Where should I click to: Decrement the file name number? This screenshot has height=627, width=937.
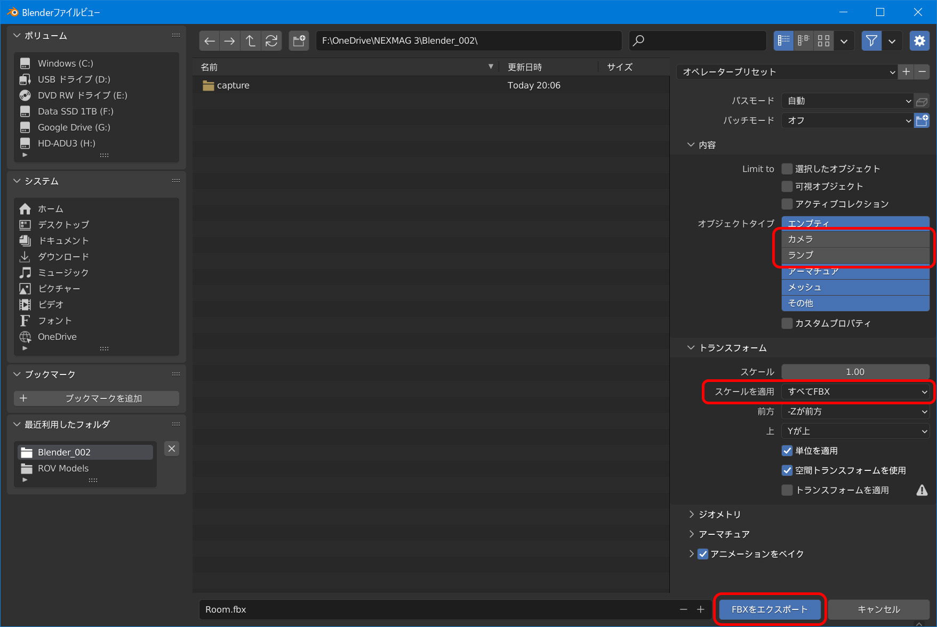click(x=684, y=609)
